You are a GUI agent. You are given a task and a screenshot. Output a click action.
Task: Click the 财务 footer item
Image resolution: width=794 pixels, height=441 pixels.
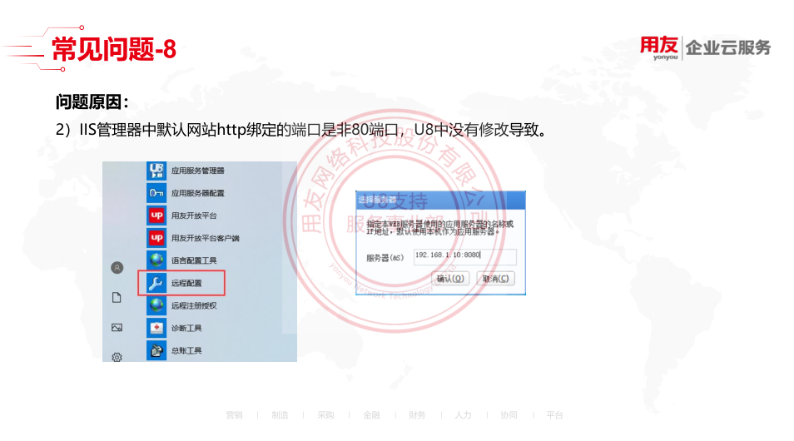coord(417,415)
